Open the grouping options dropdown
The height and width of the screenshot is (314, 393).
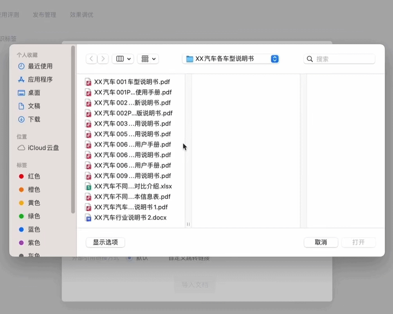click(x=148, y=59)
